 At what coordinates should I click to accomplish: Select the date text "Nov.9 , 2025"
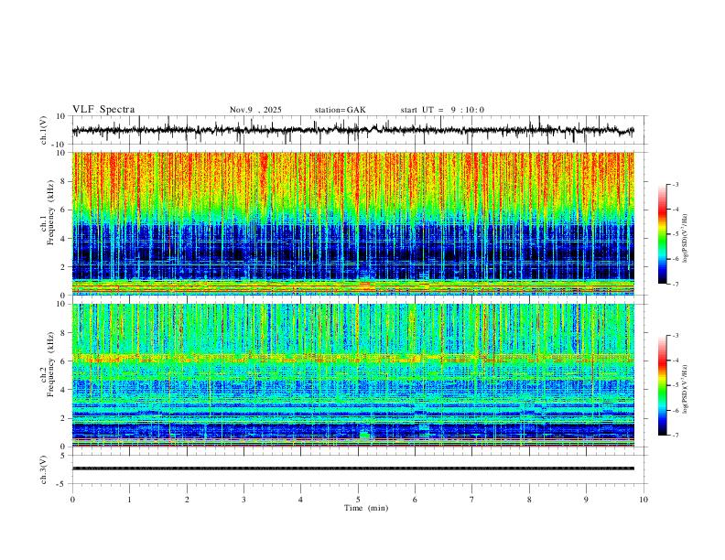(x=255, y=110)
